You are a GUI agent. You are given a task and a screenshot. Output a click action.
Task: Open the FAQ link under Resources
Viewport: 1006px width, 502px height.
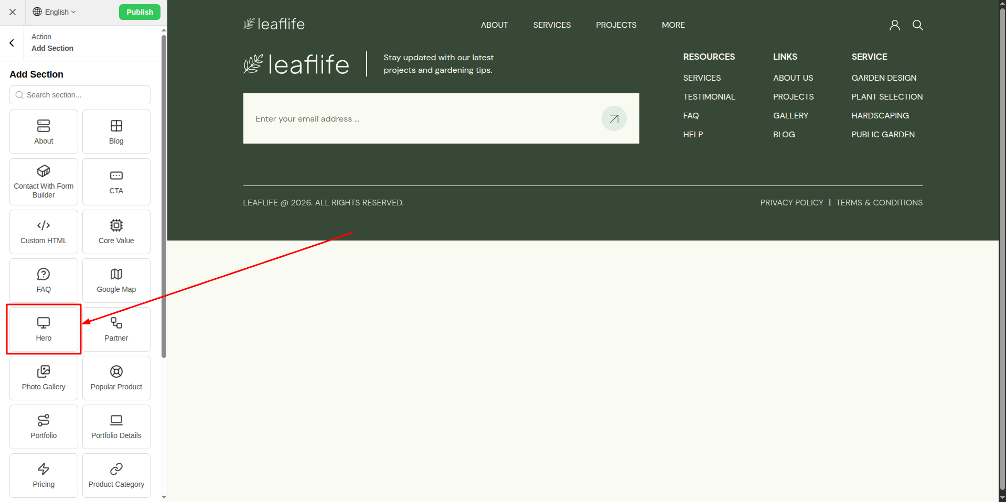[691, 116]
